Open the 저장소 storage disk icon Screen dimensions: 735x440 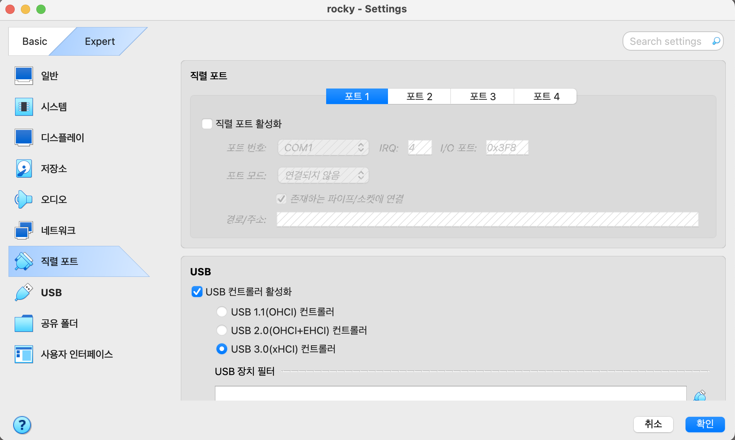pyautogui.click(x=24, y=168)
